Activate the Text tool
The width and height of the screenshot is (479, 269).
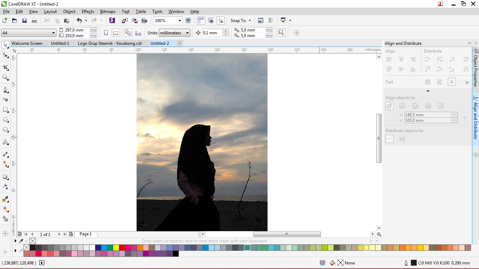(5, 142)
